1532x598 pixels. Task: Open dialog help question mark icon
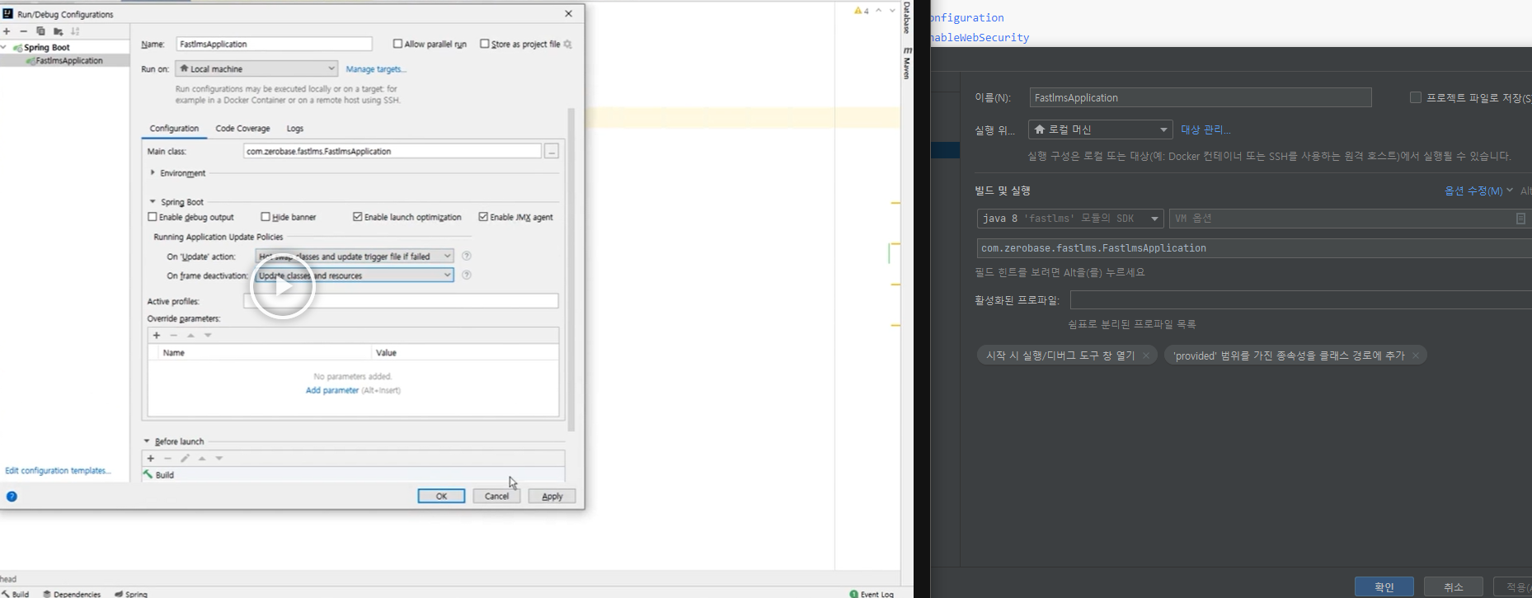tap(12, 497)
